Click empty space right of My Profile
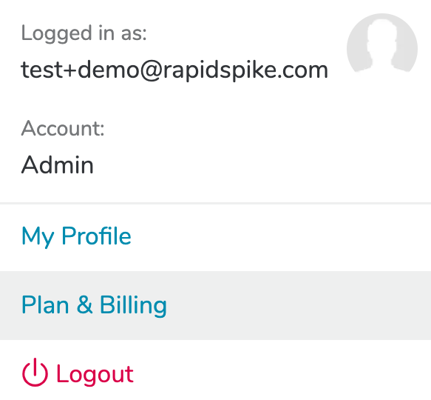The image size is (431, 400). (280, 236)
